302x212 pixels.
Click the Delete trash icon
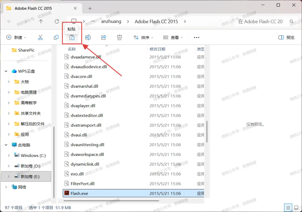click(119, 37)
